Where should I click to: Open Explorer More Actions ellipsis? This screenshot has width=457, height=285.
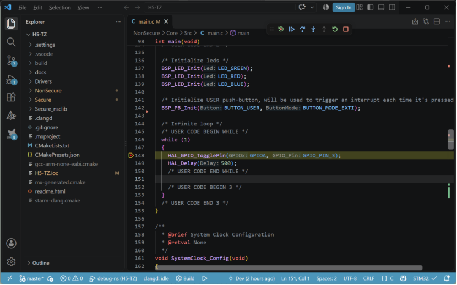[118, 21]
